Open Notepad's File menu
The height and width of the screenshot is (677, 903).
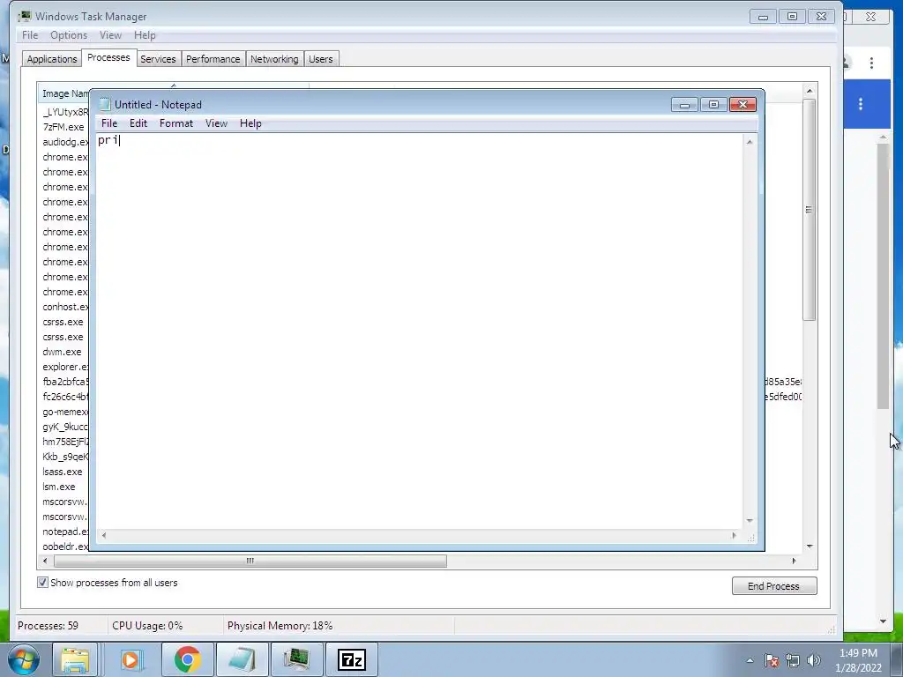(108, 123)
